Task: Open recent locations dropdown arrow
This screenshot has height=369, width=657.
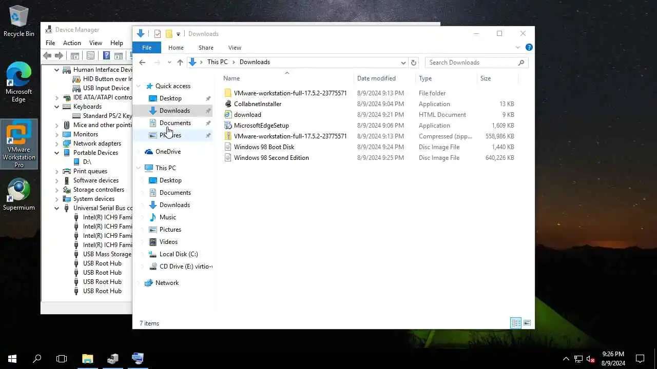Action: [x=168, y=63]
